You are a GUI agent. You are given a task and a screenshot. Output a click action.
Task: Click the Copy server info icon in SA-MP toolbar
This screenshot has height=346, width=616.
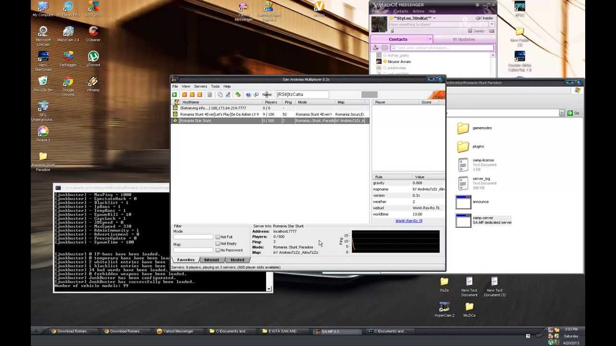pyautogui.click(x=220, y=95)
